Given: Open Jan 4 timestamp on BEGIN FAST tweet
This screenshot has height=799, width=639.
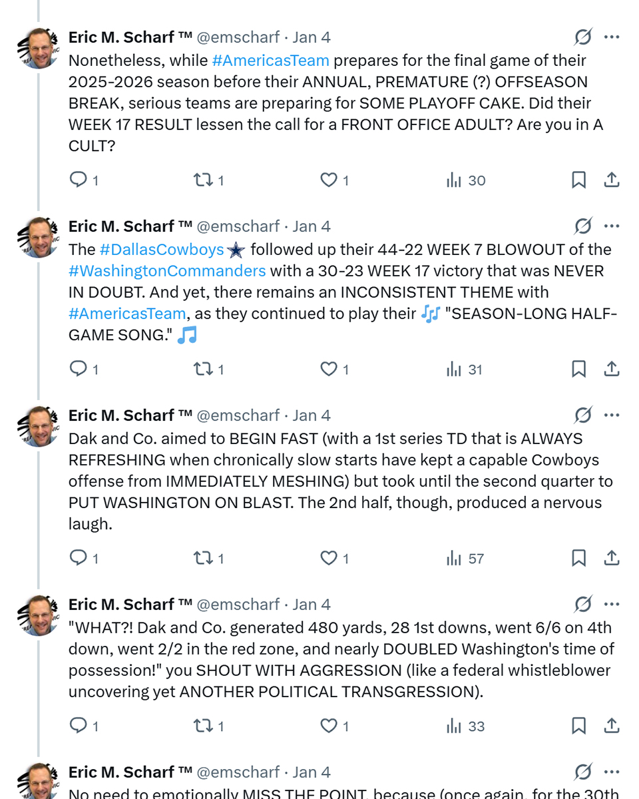Looking at the screenshot, I should click(312, 415).
